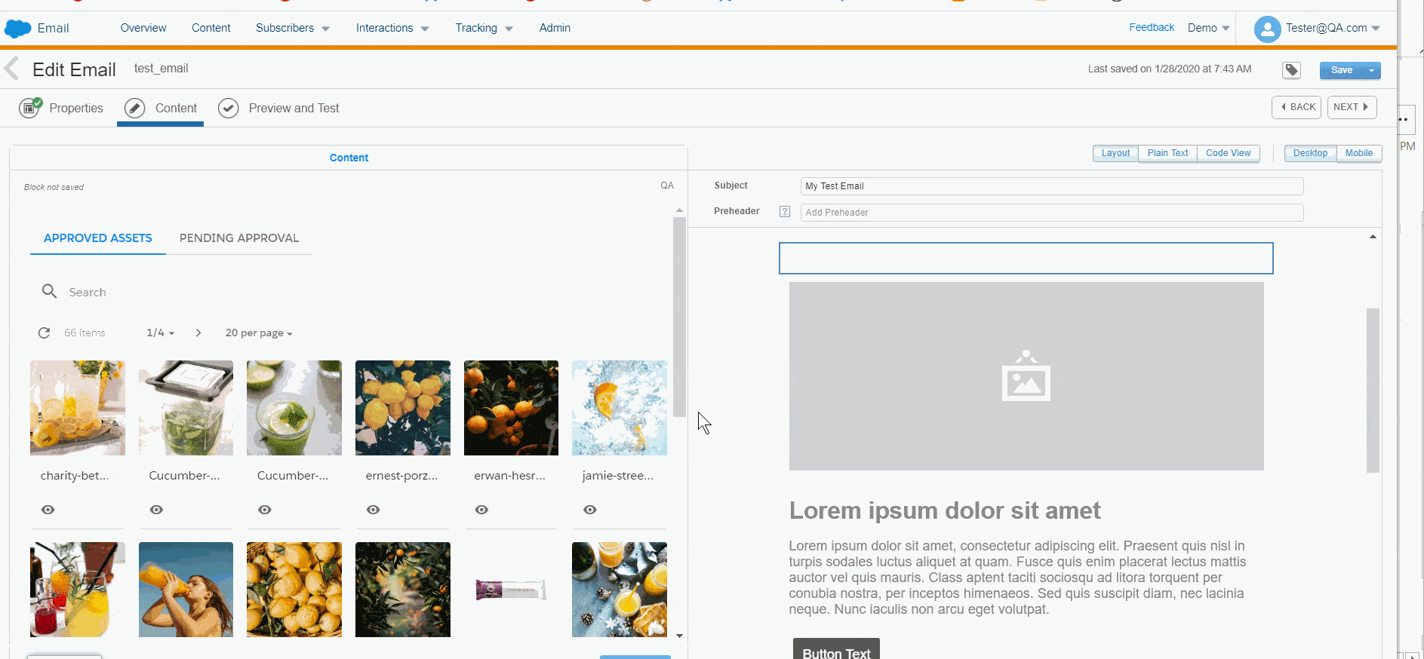Image resolution: width=1424 pixels, height=659 pixels.
Task: Click the BACK button
Action: pyautogui.click(x=1296, y=107)
